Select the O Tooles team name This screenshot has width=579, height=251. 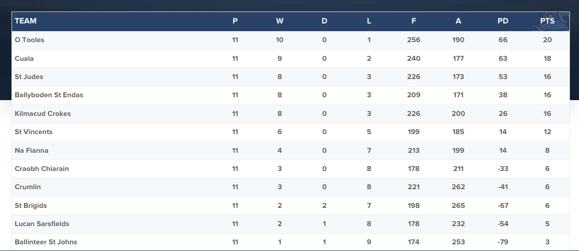(x=30, y=40)
